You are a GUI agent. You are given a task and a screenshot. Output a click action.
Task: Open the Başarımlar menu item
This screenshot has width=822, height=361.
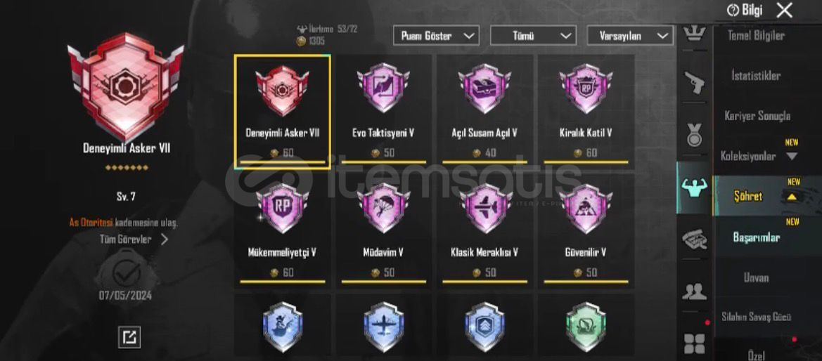tap(756, 237)
